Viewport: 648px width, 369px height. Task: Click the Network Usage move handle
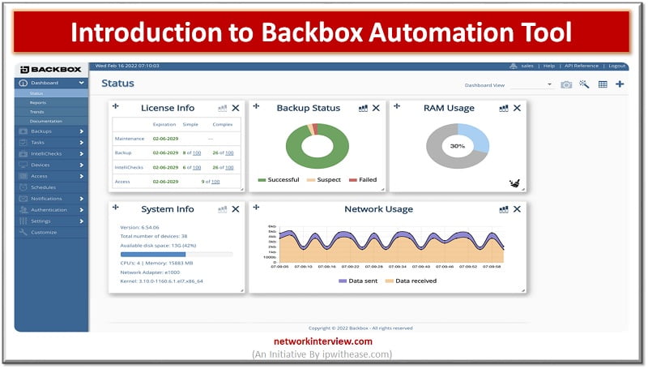pos(256,208)
